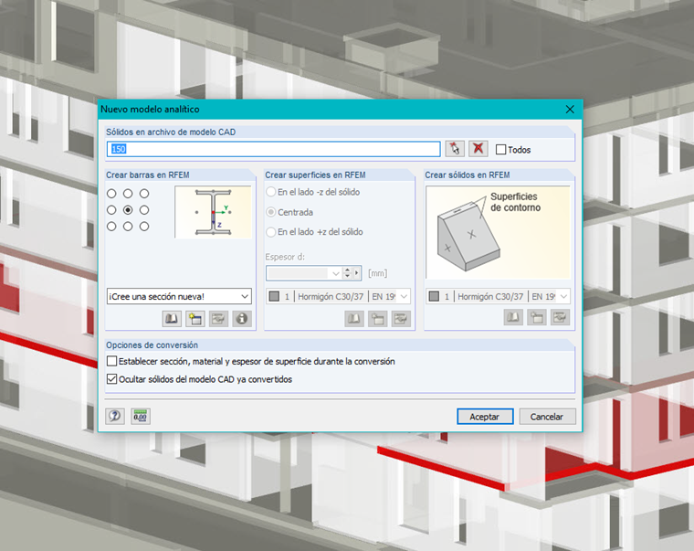Choose En el lado +z del sólido
Screen dimensions: 694x551
coord(271,232)
